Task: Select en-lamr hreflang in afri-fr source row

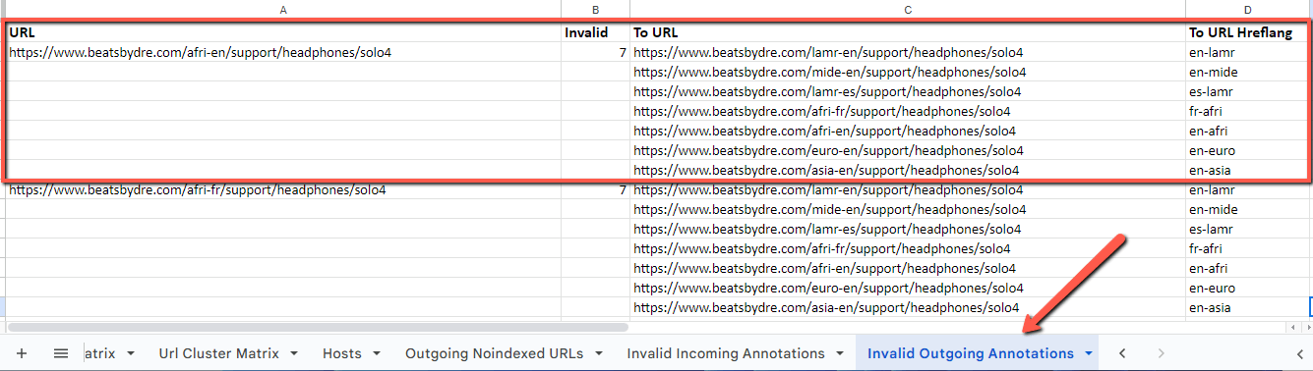Action: coord(1247,189)
